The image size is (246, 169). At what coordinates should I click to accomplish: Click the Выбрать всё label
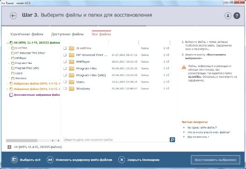point(30,160)
